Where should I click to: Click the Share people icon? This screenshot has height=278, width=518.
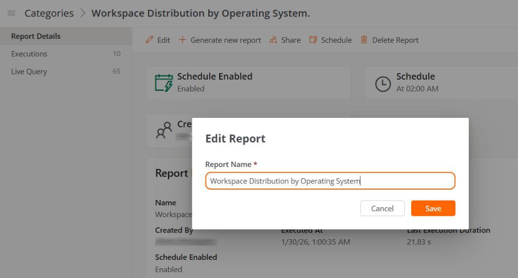click(x=274, y=40)
